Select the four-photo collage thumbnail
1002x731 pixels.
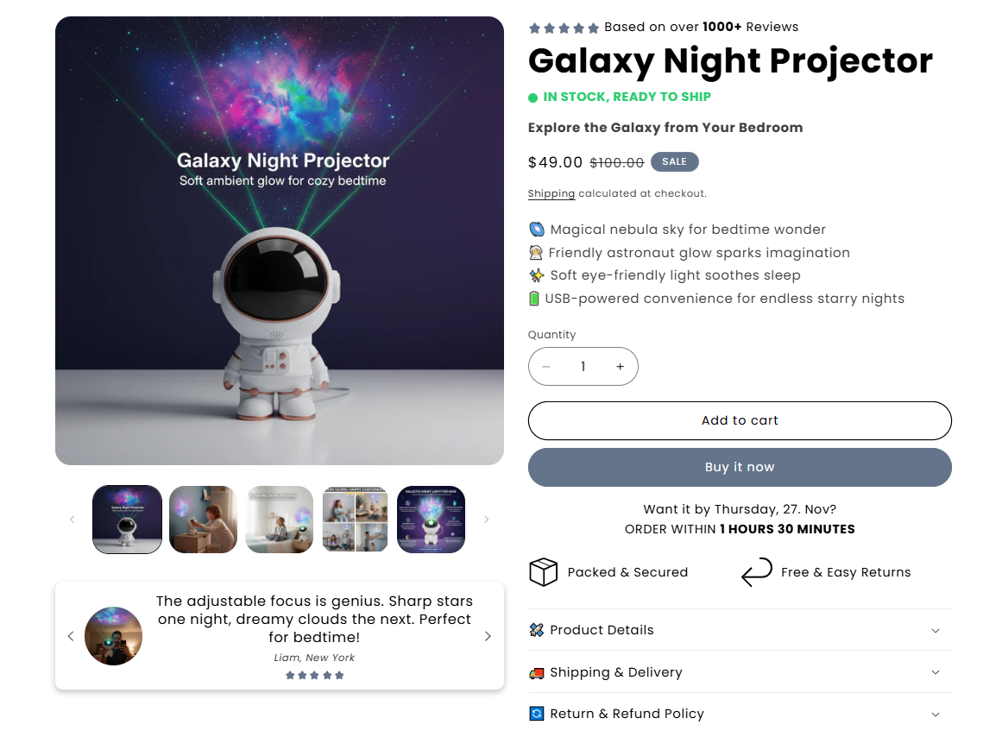click(355, 519)
